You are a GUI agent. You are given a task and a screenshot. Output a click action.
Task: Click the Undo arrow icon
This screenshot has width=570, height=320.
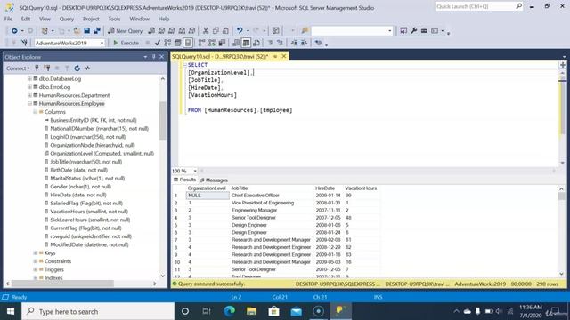click(x=240, y=31)
